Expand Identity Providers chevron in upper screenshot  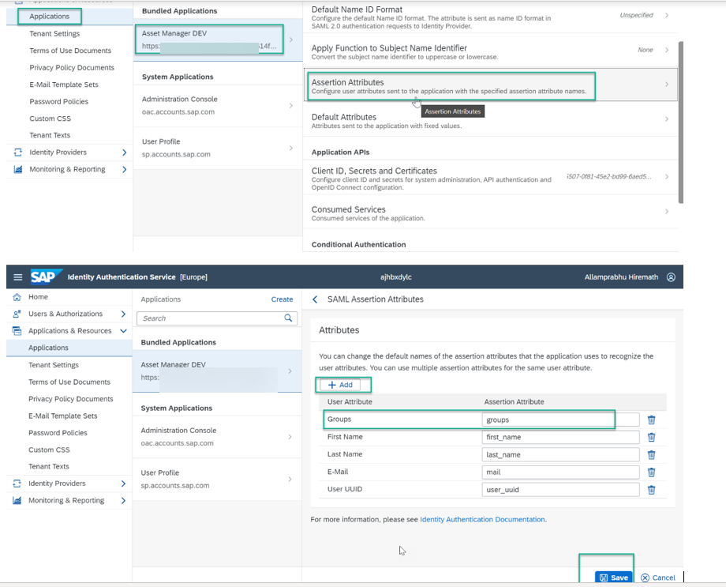click(x=124, y=152)
